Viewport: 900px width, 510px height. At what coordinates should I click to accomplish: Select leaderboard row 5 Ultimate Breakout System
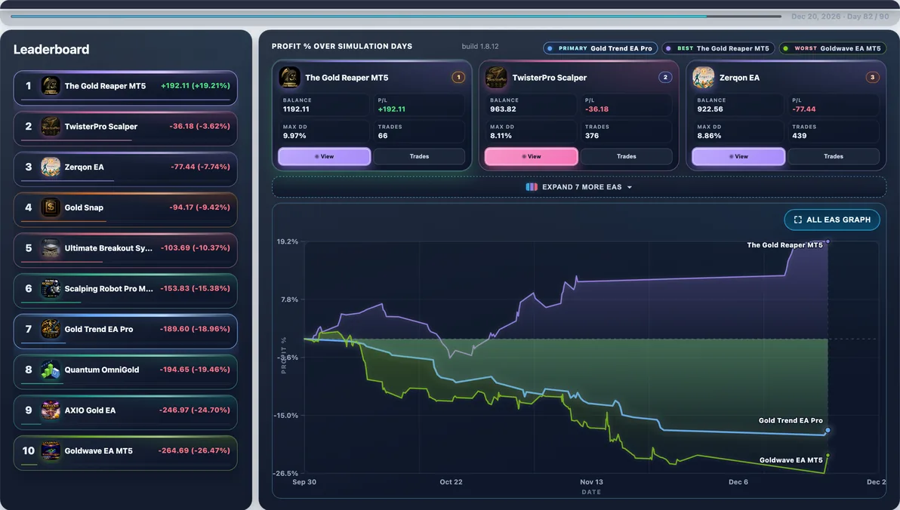click(x=125, y=250)
